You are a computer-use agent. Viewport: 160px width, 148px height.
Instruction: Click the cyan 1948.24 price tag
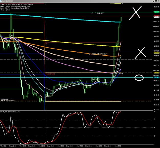(x=156, y=78)
